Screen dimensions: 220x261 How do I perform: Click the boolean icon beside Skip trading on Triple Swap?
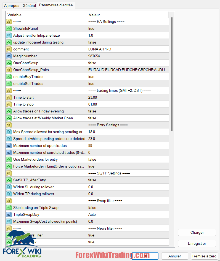(x=9, y=208)
